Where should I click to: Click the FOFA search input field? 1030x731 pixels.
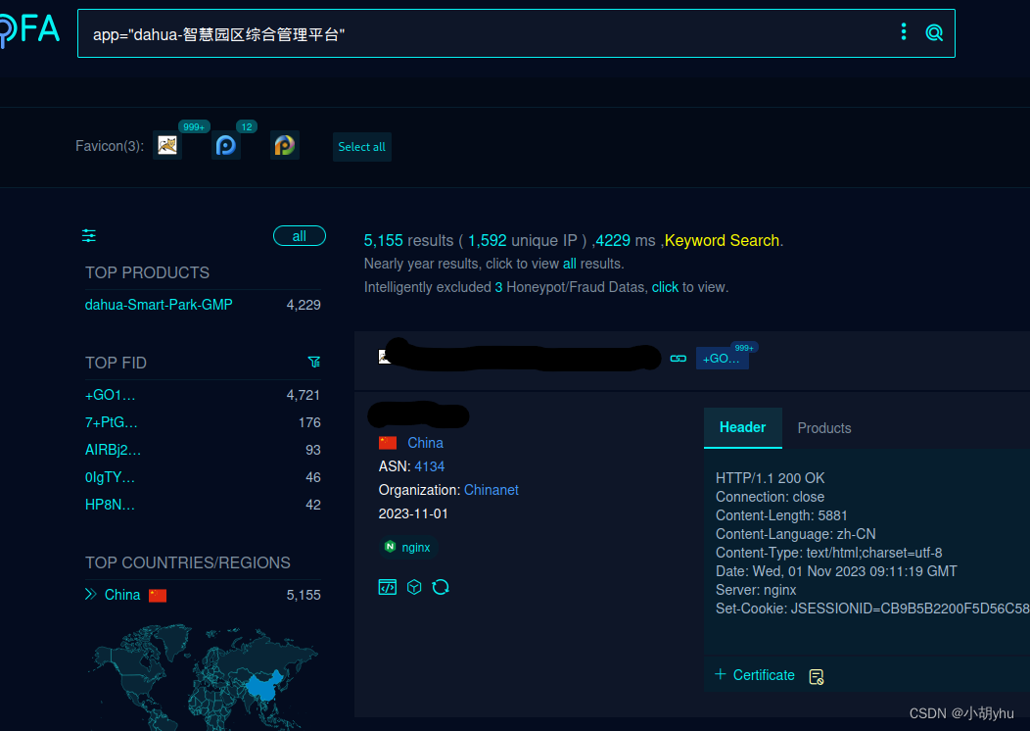coord(392,36)
